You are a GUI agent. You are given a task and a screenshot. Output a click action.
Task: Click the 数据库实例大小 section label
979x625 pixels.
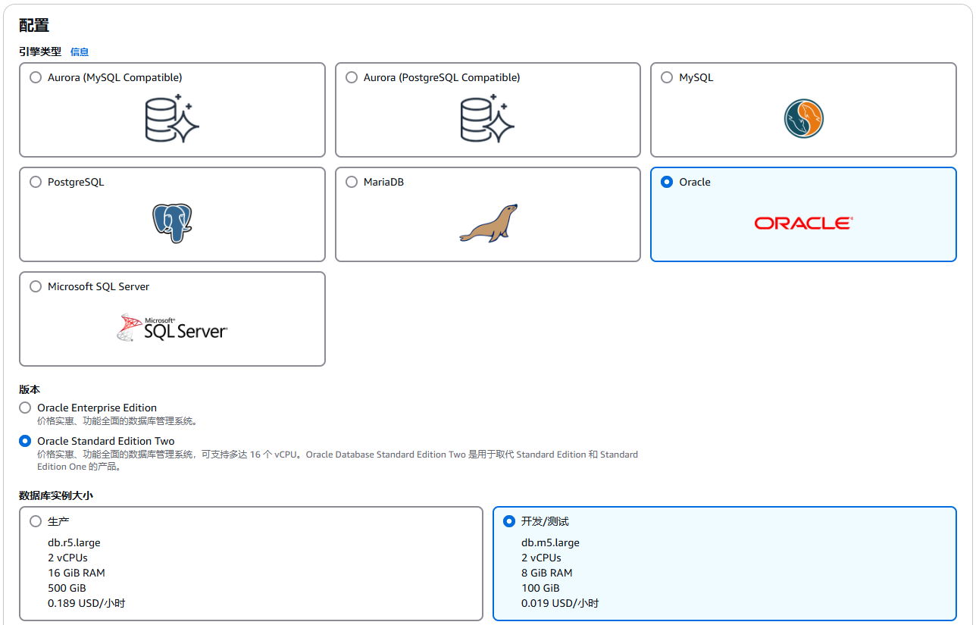(x=56, y=495)
